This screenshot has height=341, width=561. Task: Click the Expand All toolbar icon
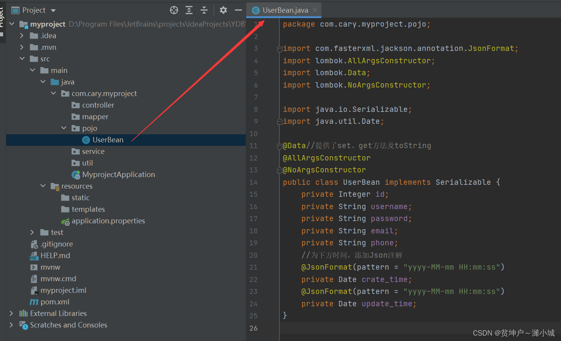[189, 10]
